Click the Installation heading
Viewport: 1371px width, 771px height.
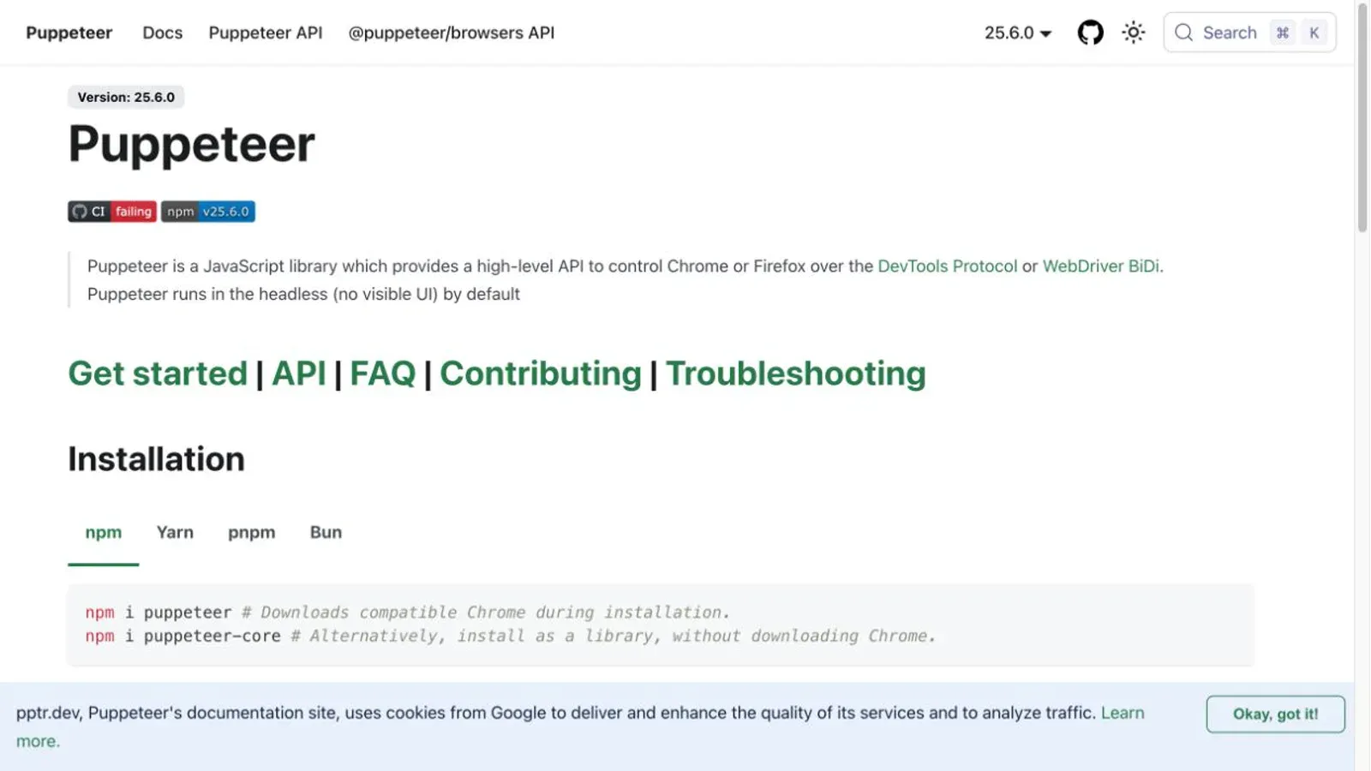coord(157,459)
